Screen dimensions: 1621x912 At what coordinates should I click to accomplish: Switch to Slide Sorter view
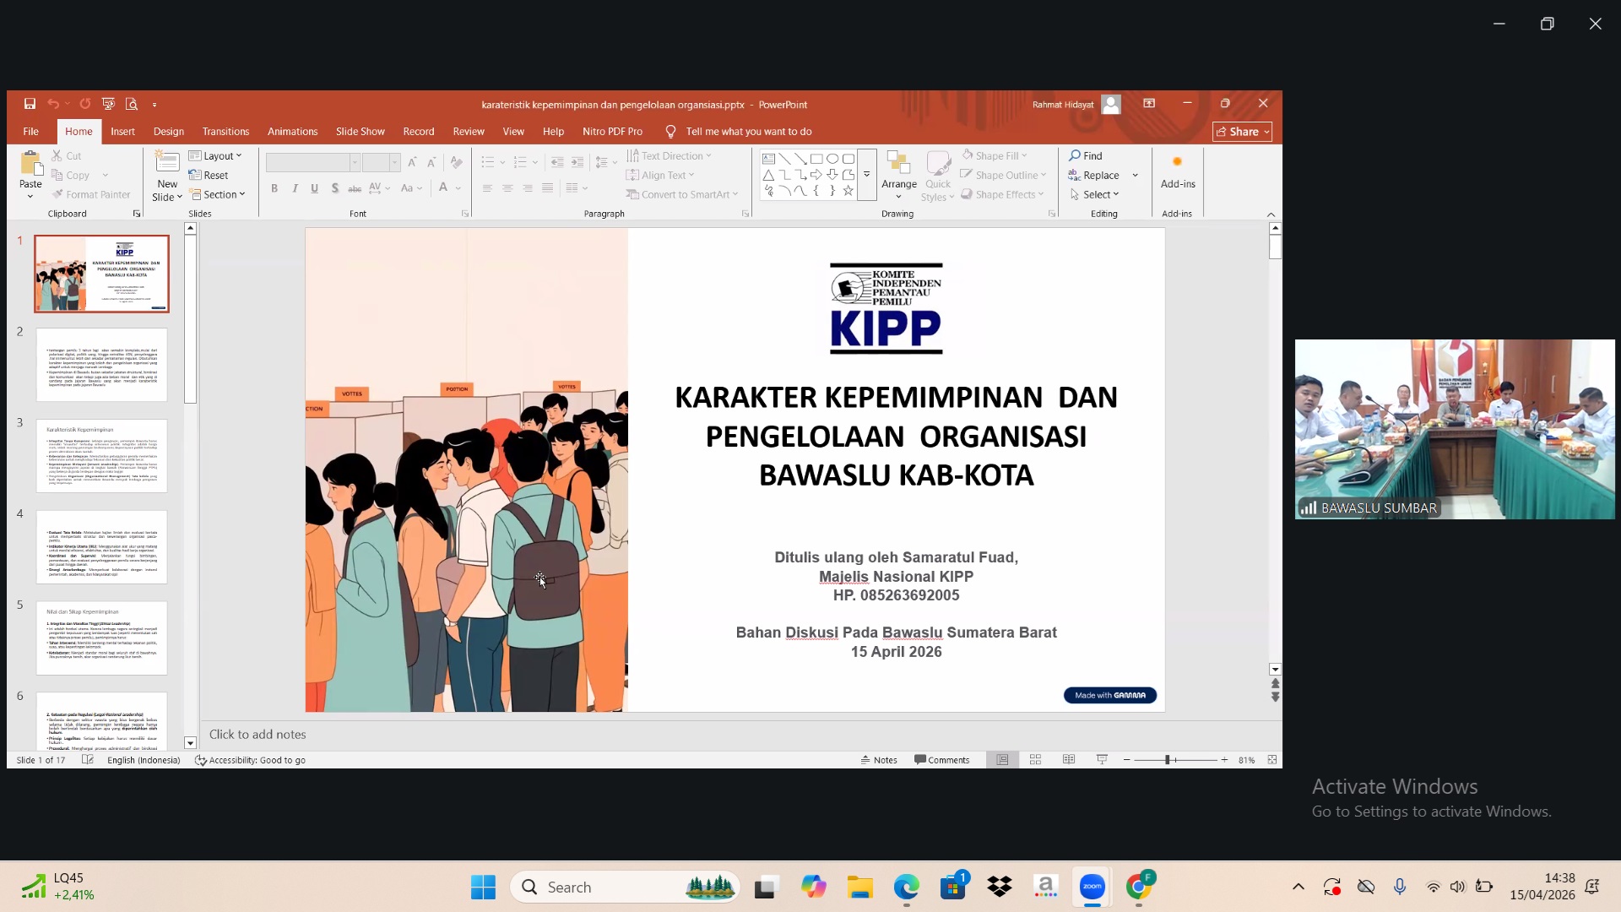pos(1035,760)
